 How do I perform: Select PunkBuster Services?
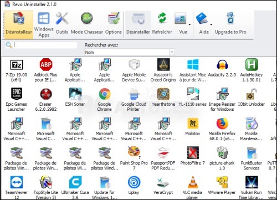[252, 158]
